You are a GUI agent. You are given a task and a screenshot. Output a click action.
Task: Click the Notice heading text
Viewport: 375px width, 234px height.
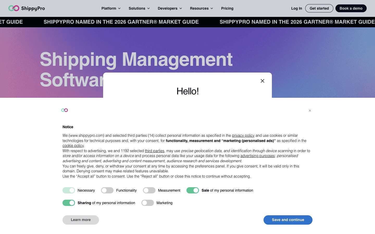(x=68, y=127)
